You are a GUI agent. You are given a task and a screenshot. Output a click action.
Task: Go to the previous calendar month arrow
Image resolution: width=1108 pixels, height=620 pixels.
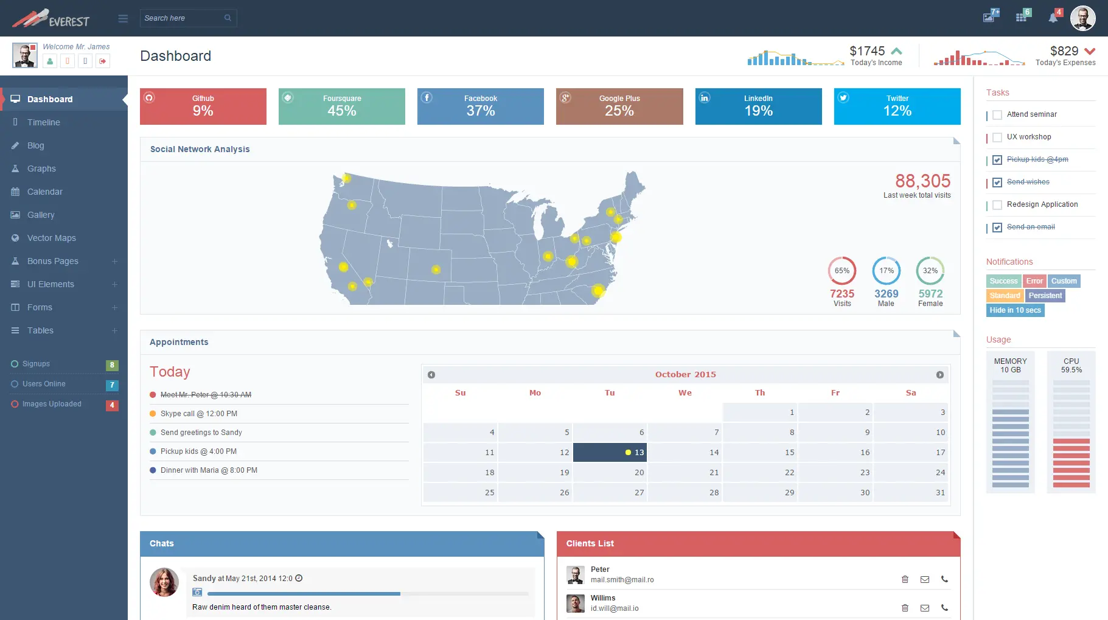point(431,375)
